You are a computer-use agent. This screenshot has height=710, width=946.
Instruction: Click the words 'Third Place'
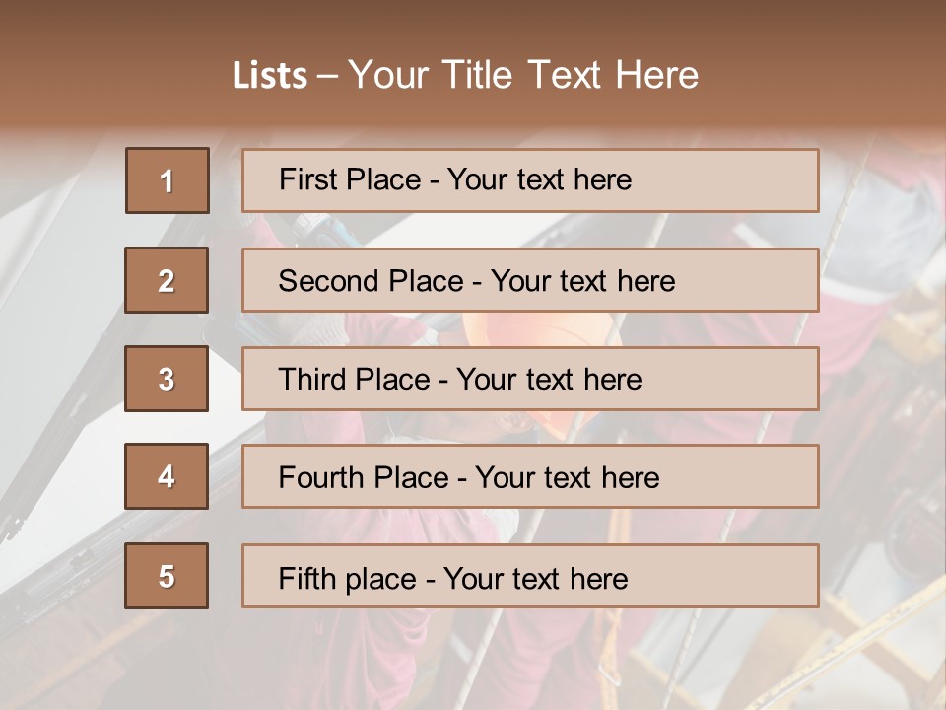point(354,379)
